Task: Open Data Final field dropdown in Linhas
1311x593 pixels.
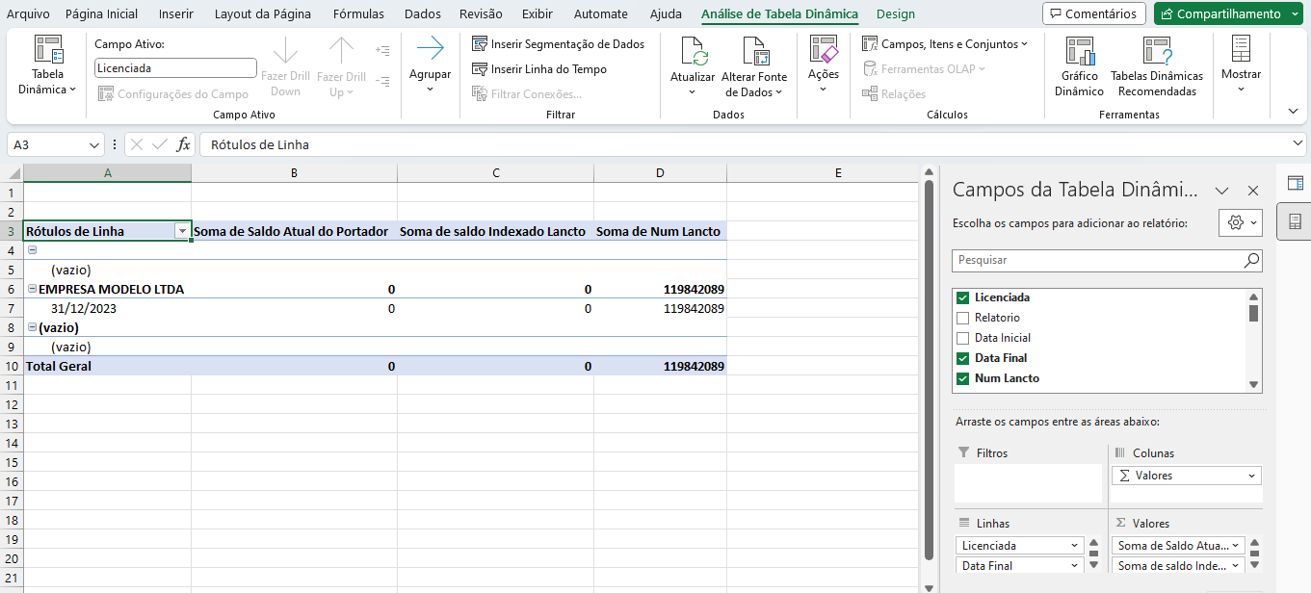Action: tap(1075, 566)
